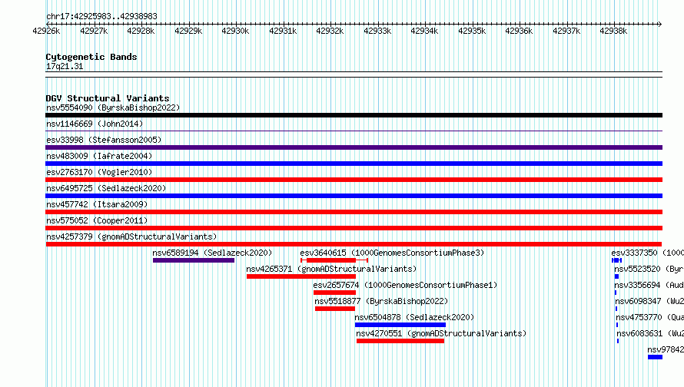Click the 42926k ruler position label
Viewport: 684px width, 387px height.
click(46, 31)
